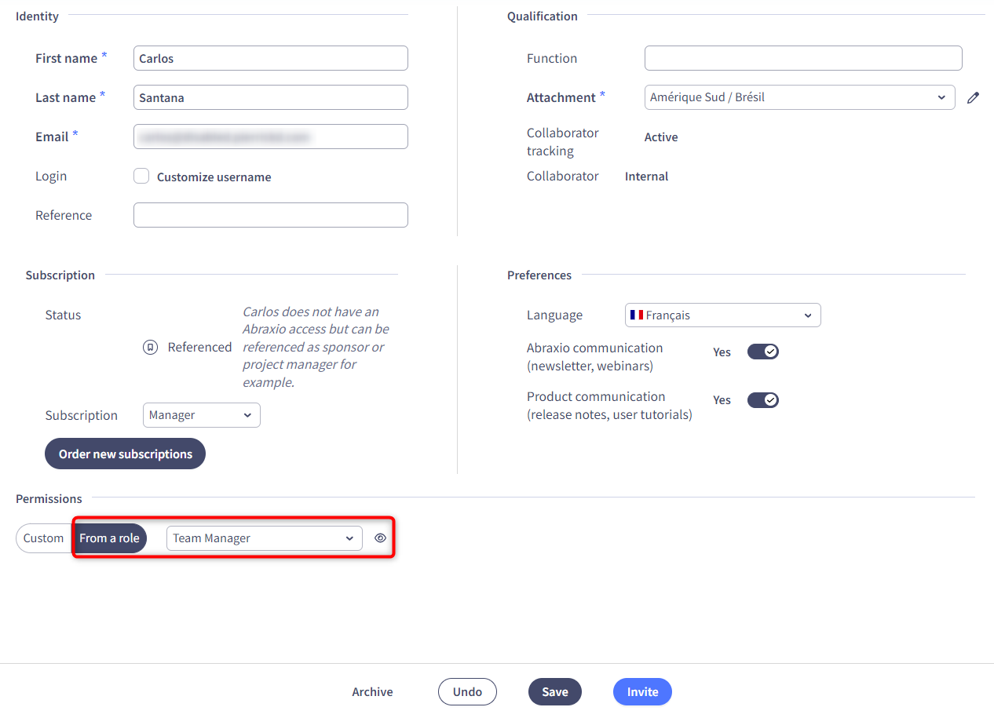Click the French flag in Language field
Viewport: 994px width, 718px height.
637,315
